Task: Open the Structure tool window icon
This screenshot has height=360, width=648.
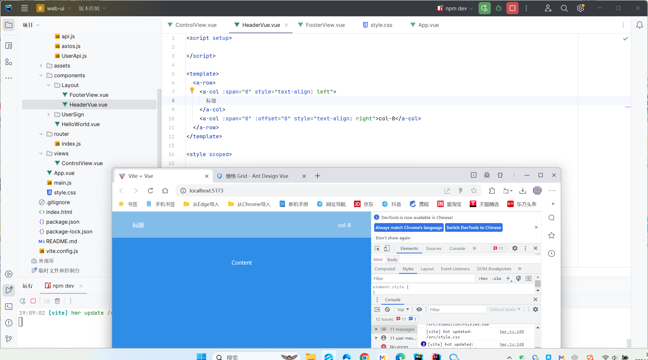Action: [9, 62]
